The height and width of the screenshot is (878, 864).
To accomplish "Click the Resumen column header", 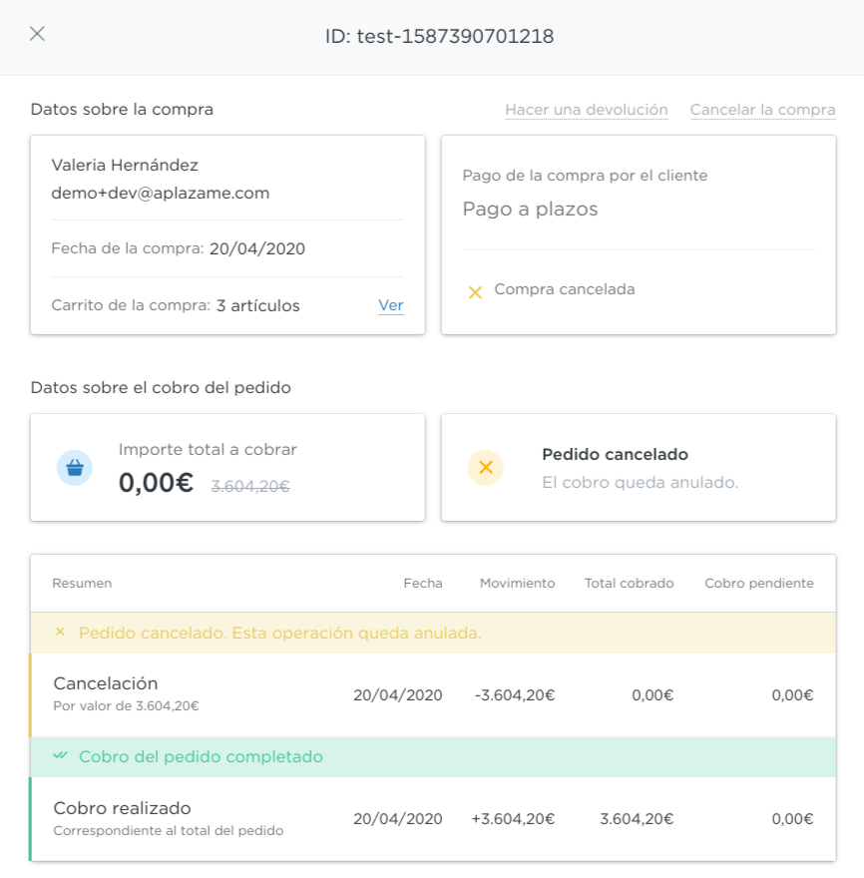I will pos(82,584).
